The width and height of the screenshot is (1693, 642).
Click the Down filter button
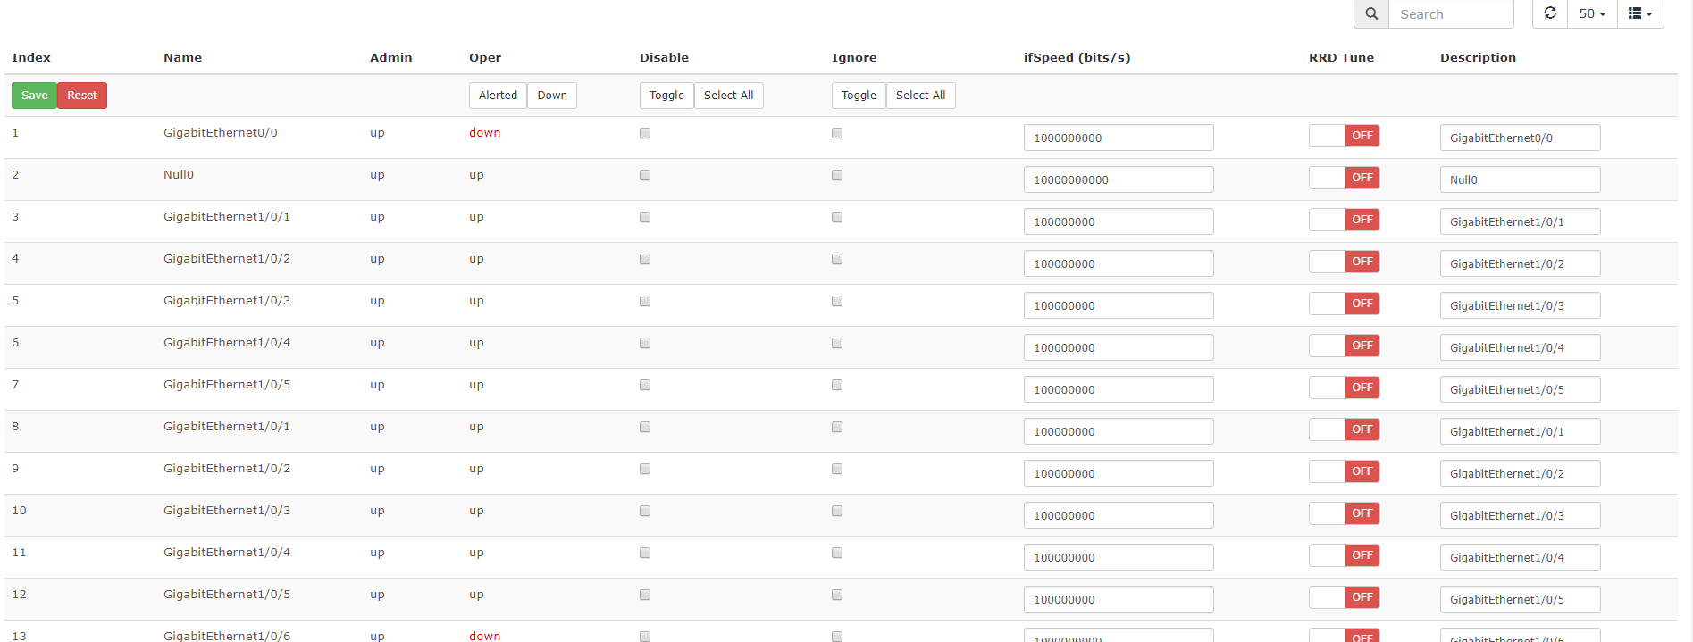click(x=552, y=96)
